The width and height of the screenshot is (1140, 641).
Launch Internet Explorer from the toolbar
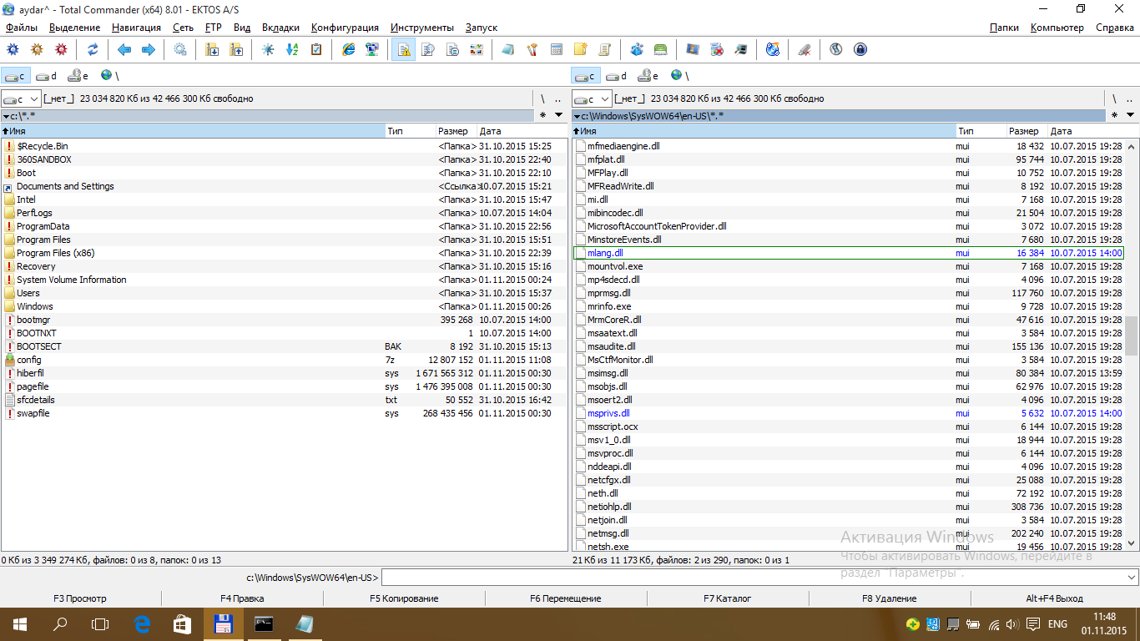coord(349,49)
